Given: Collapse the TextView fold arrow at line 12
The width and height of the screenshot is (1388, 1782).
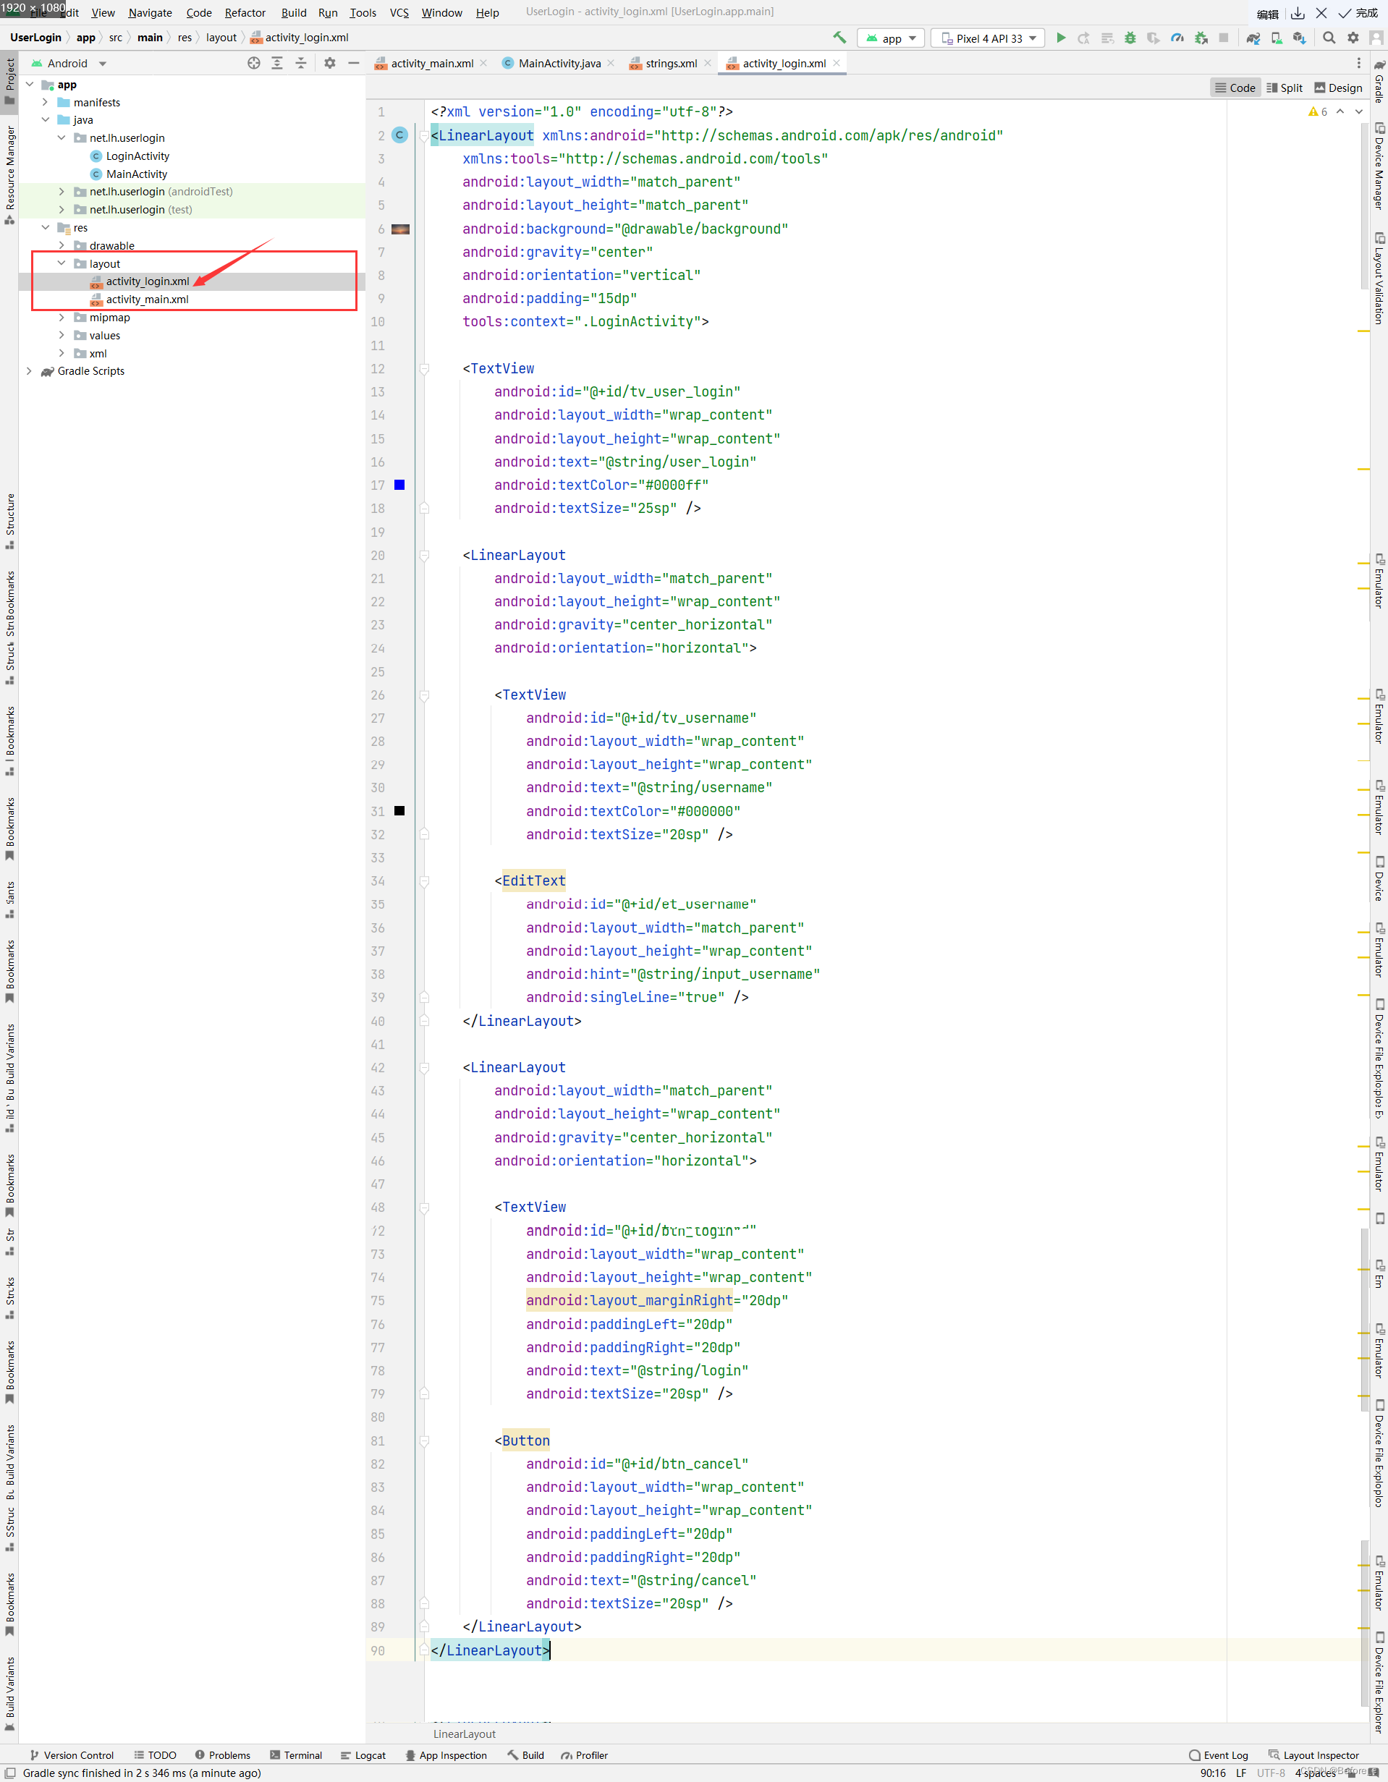Looking at the screenshot, I should coord(424,369).
